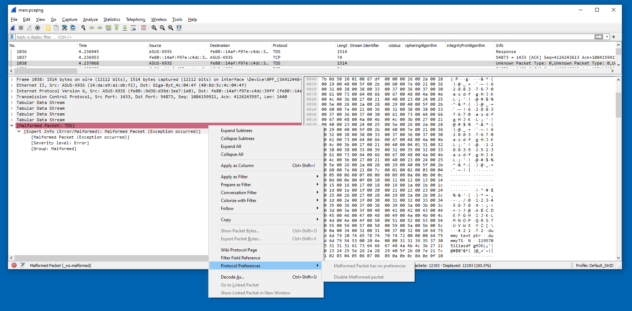Open capture file properties status icon
632x311 pixels.
(22, 265)
